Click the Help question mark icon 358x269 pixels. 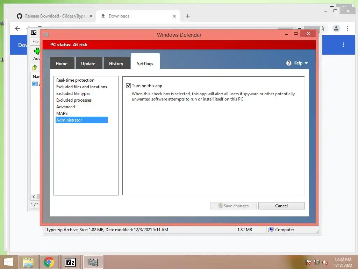click(x=288, y=63)
